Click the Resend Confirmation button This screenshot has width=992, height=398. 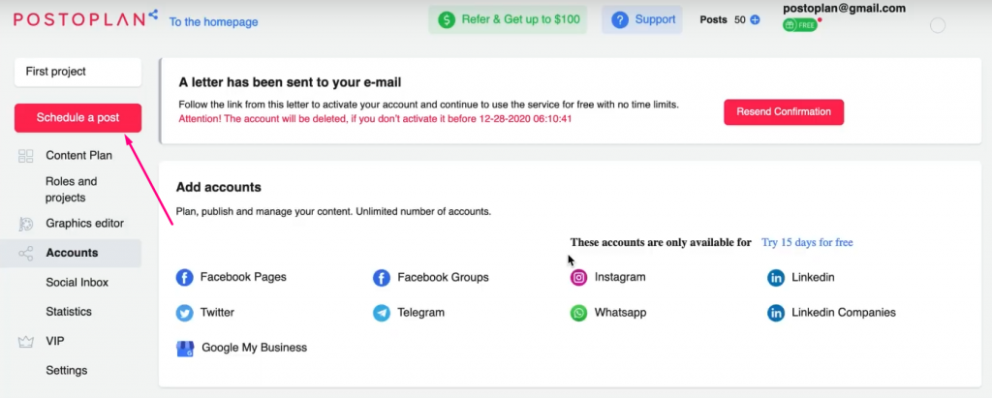pos(784,112)
